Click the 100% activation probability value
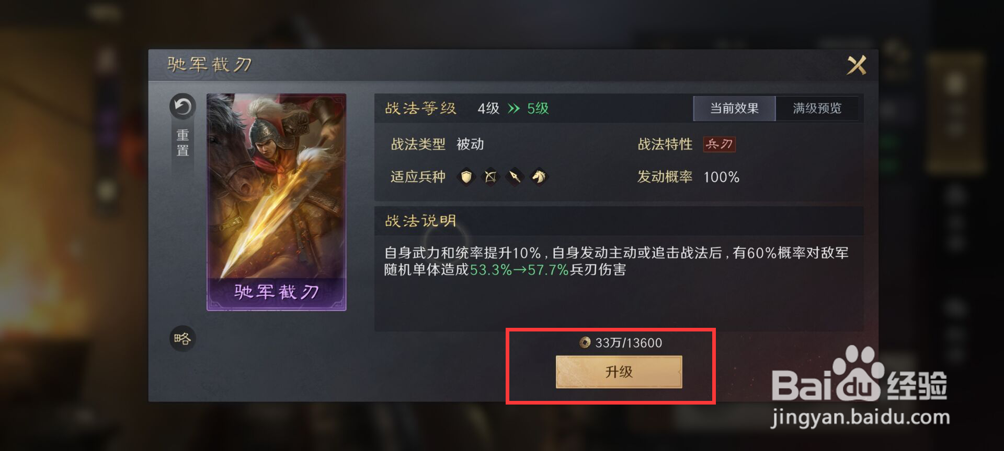This screenshot has height=451, width=1004. pos(721,177)
